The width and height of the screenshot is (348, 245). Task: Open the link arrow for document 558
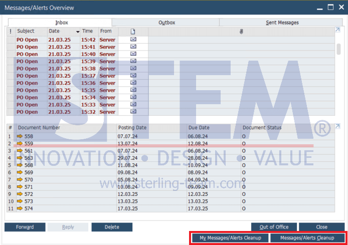click(20, 136)
